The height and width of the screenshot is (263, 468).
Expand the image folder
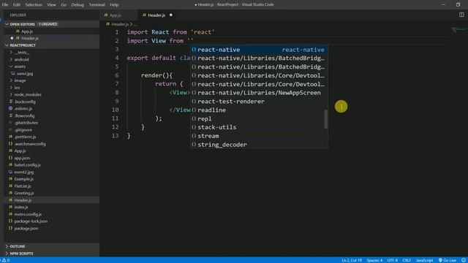tap(11, 80)
